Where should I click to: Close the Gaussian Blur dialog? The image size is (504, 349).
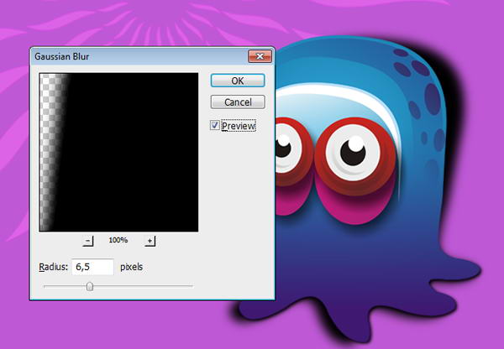coord(260,56)
